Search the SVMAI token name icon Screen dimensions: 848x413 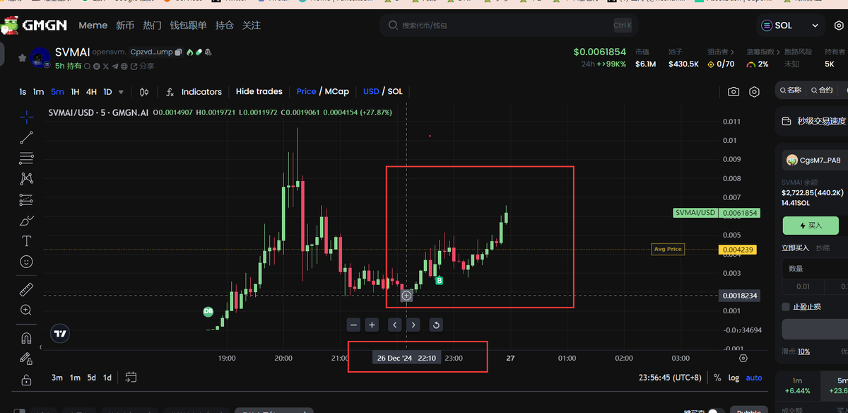coord(87,66)
